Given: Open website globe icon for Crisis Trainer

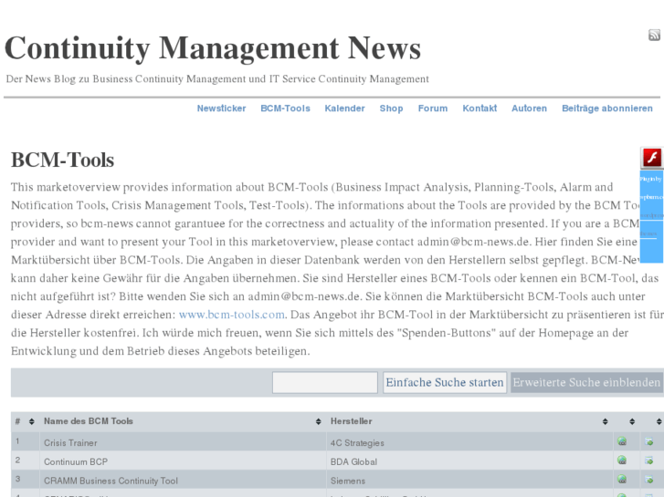Looking at the screenshot, I should 622,441.
